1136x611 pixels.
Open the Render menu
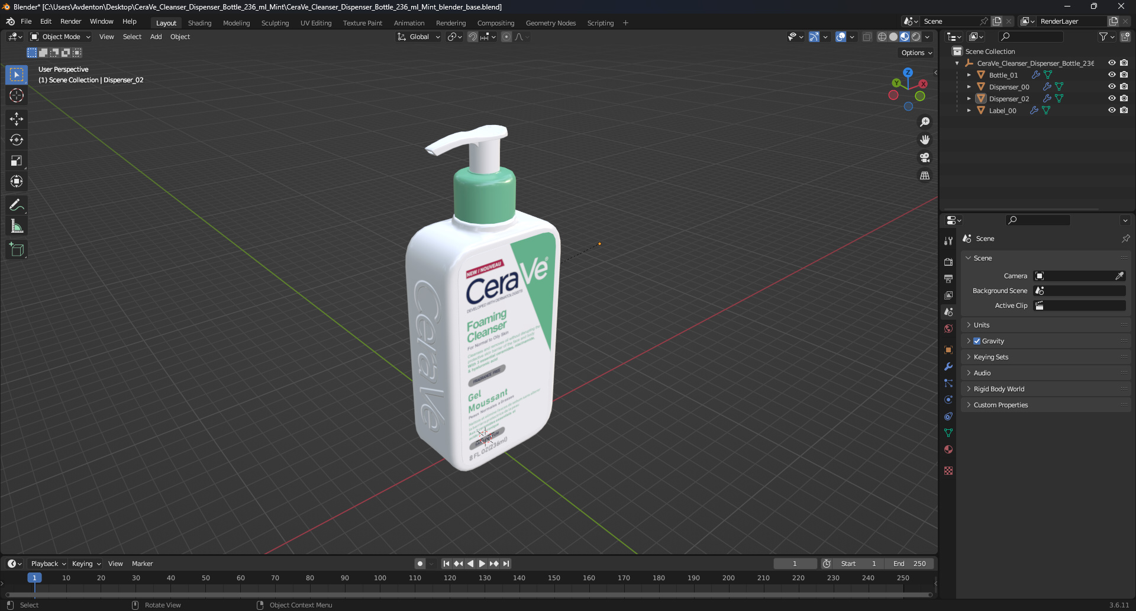click(x=70, y=21)
